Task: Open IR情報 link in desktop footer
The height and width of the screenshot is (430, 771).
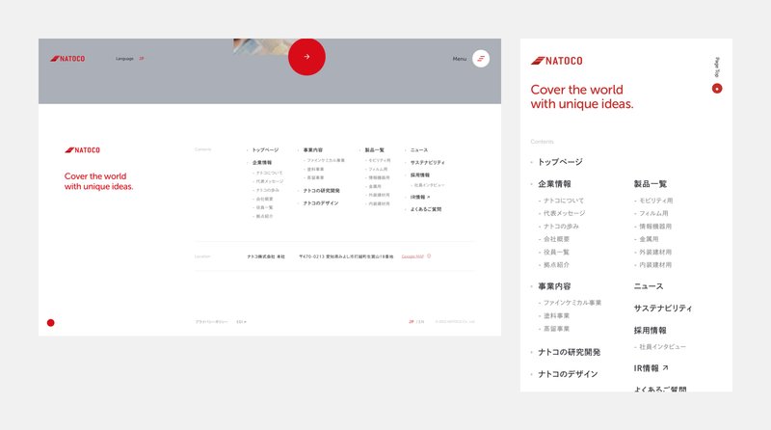Action: [417, 197]
